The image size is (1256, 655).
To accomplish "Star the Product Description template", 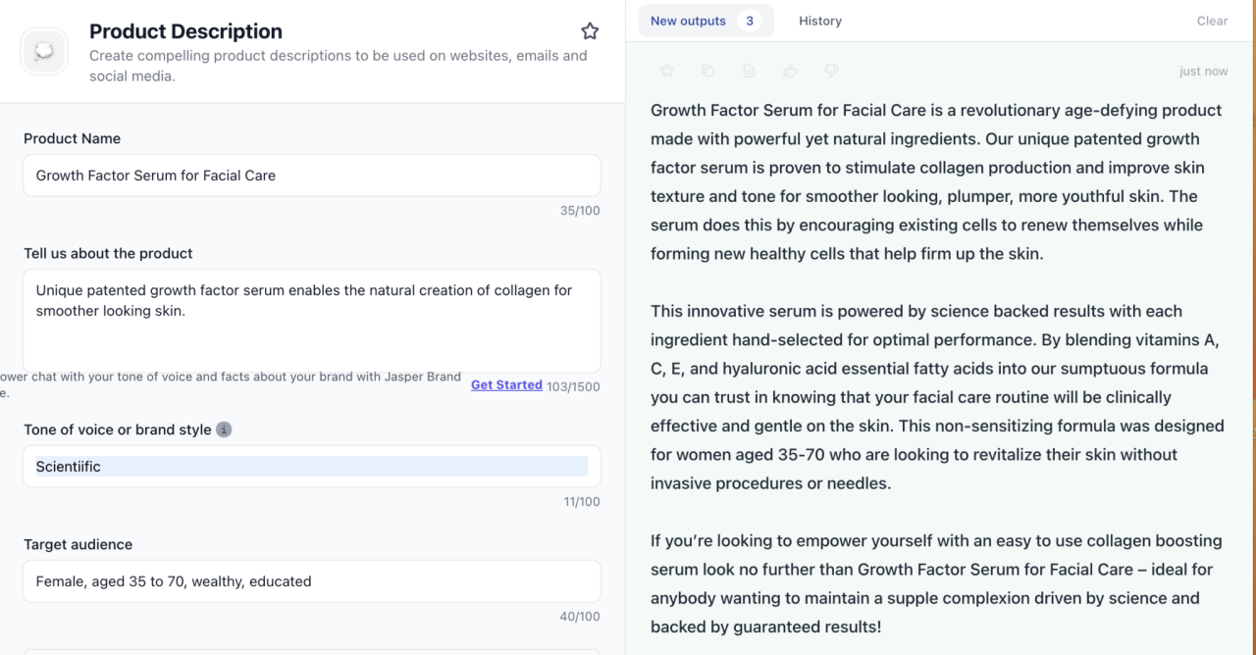I will (590, 30).
